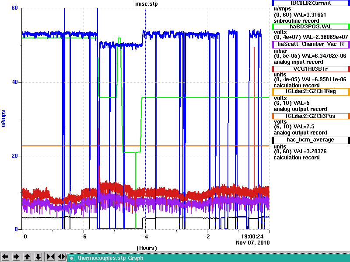
Task: Click the 'analog input record' description
Action: coord(298,62)
